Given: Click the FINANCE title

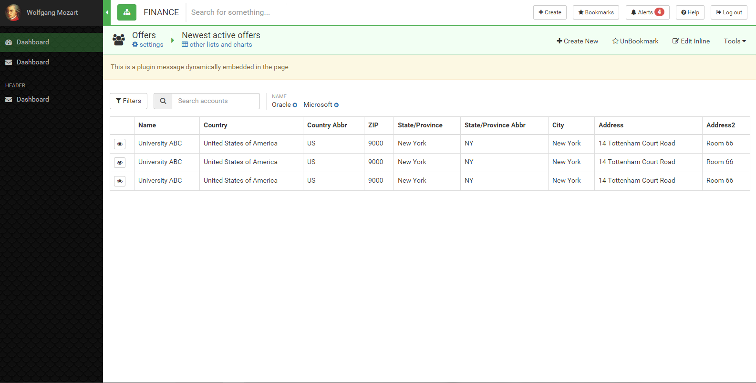Looking at the screenshot, I should pos(161,12).
